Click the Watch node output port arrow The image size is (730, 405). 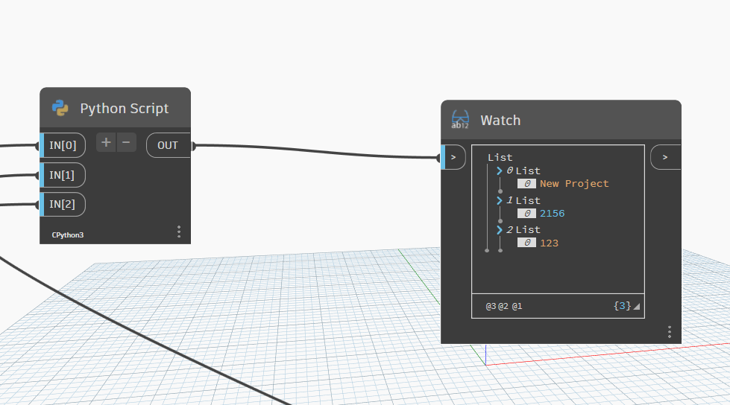coord(665,157)
